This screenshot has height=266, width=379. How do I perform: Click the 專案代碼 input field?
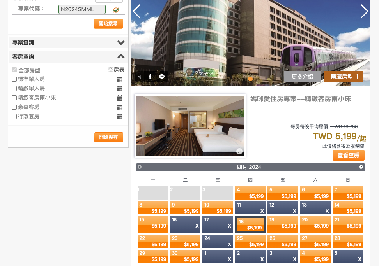[x=82, y=9]
